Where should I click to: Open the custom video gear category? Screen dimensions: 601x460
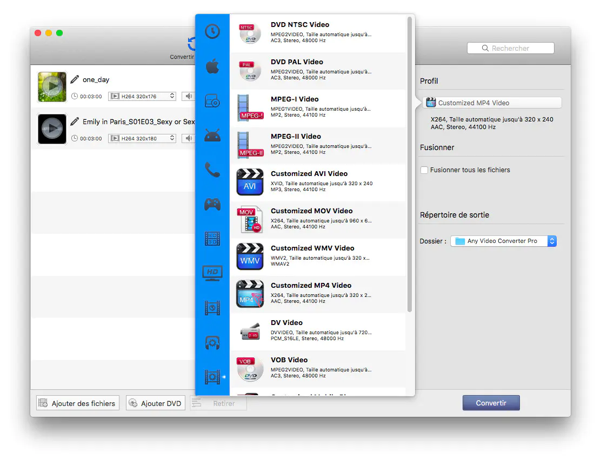212,377
